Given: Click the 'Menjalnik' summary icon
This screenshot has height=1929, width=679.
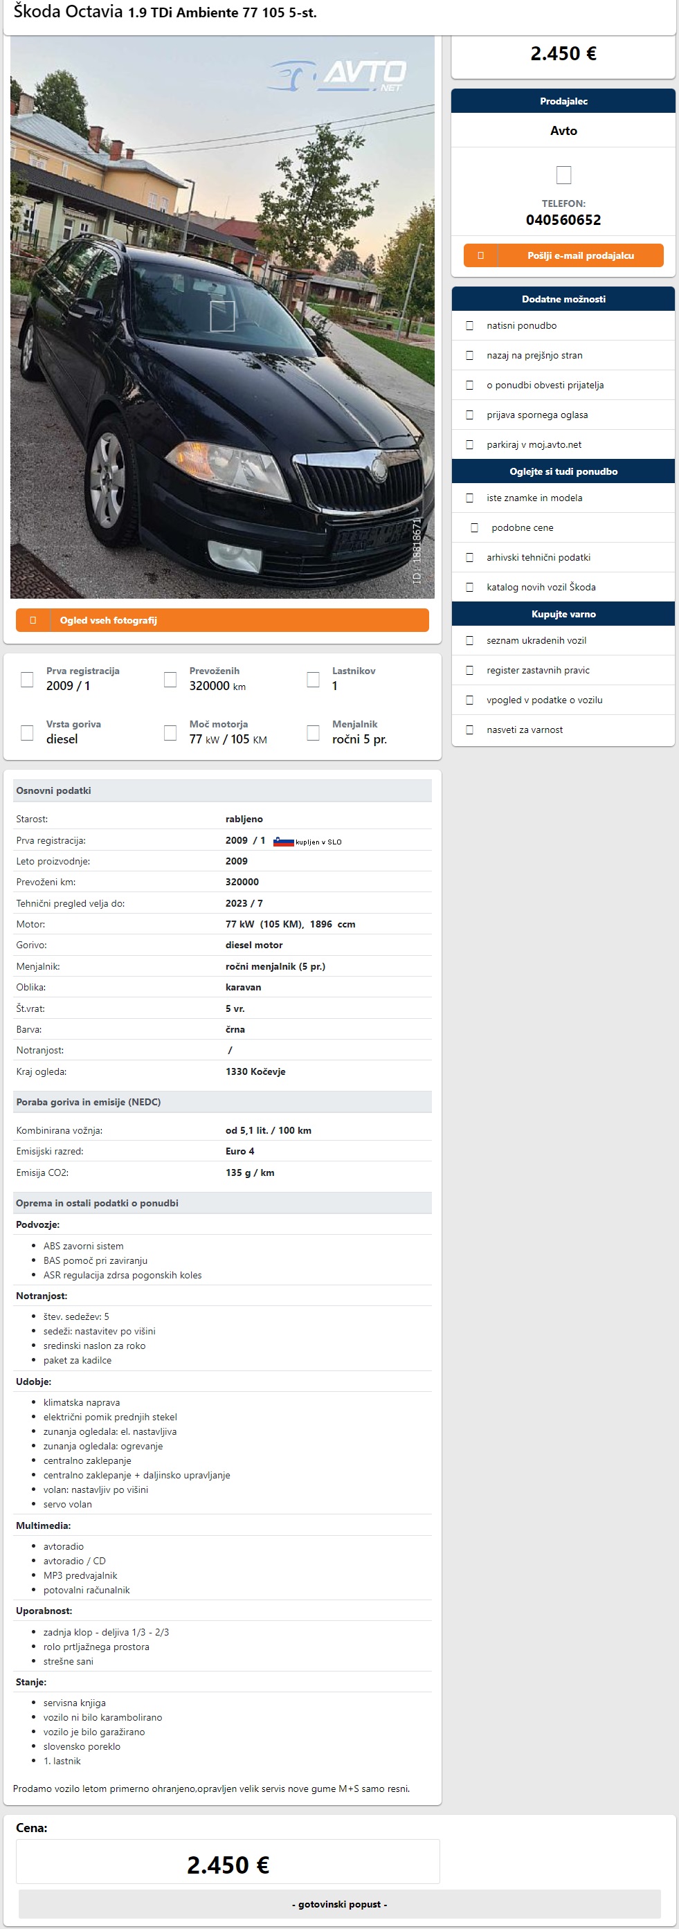Looking at the screenshot, I should pyautogui.click(x=313, y=732).
